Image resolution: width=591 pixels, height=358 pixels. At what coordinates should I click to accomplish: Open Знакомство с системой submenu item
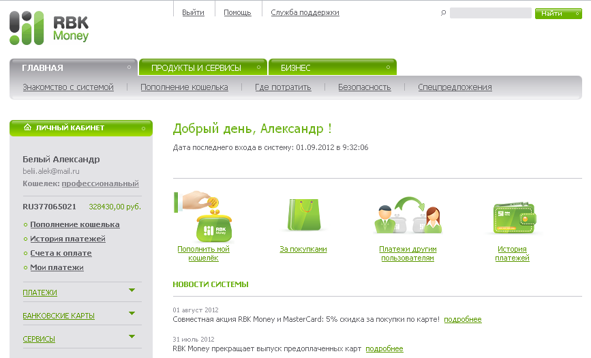tap(68, 87)
